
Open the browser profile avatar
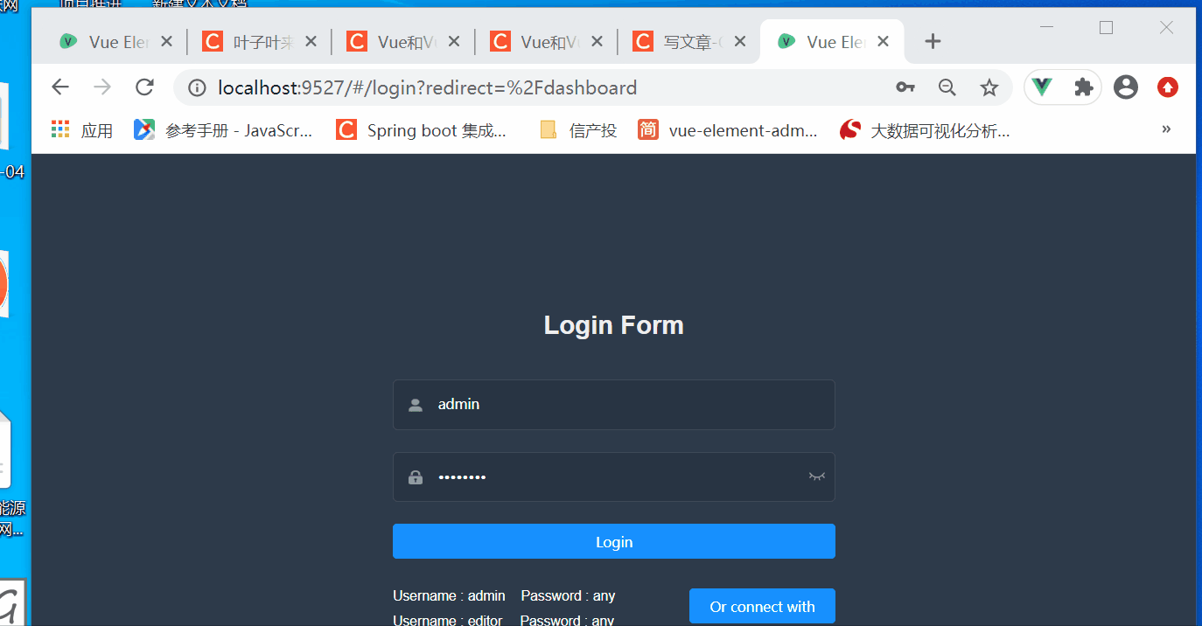1125,87
